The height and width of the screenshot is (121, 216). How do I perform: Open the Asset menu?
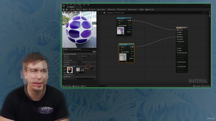click(75, 5)
